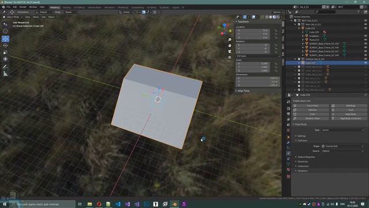This screenshot has height=208, width=369.
Task: Open the Tool properties tab icon
Action: [x=288, y=102]
